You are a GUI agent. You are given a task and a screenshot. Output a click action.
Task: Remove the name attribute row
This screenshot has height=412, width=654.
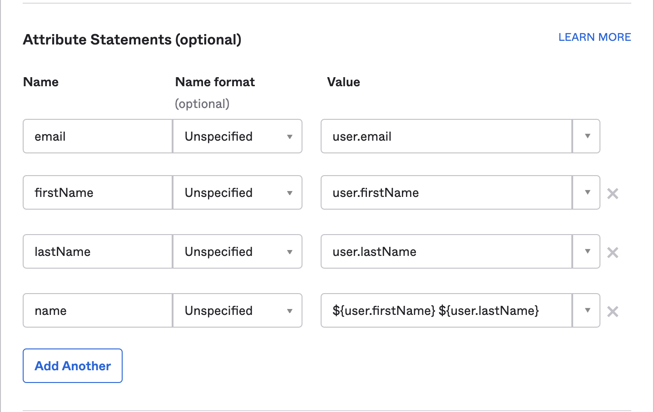pyautogui.click(x=613, y=312)
